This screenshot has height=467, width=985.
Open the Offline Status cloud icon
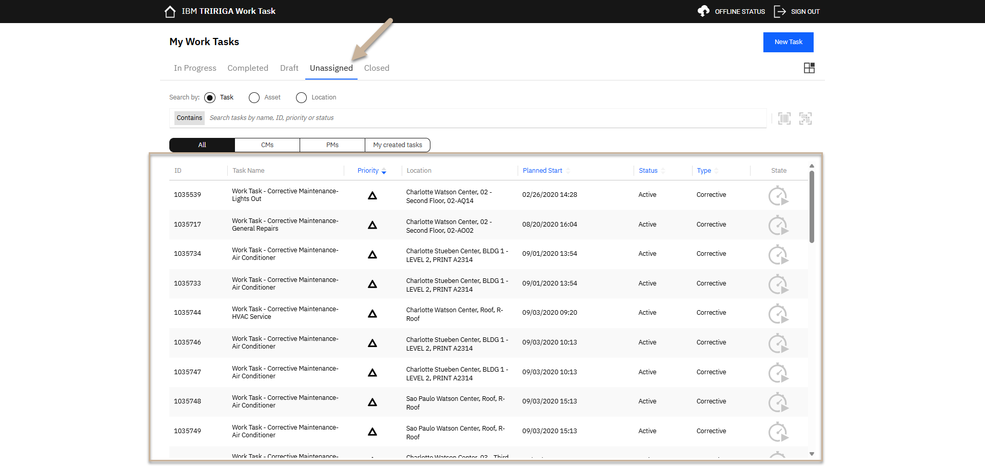coord(703,11)
